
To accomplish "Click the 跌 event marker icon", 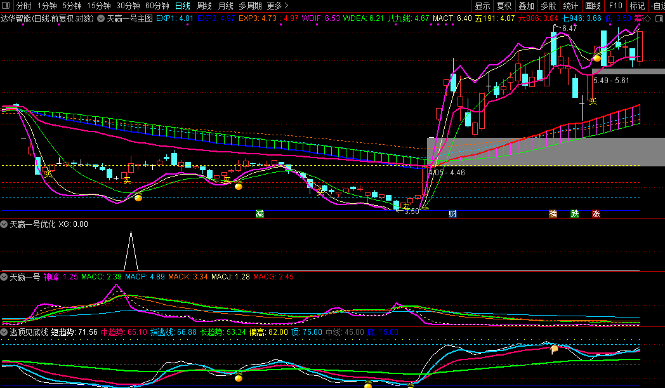I will pyautogui.click(x=574, y=213).
